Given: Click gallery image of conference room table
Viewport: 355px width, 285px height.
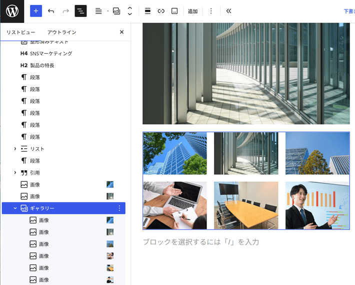Looking at the screenshot, I should click(246, 205).
